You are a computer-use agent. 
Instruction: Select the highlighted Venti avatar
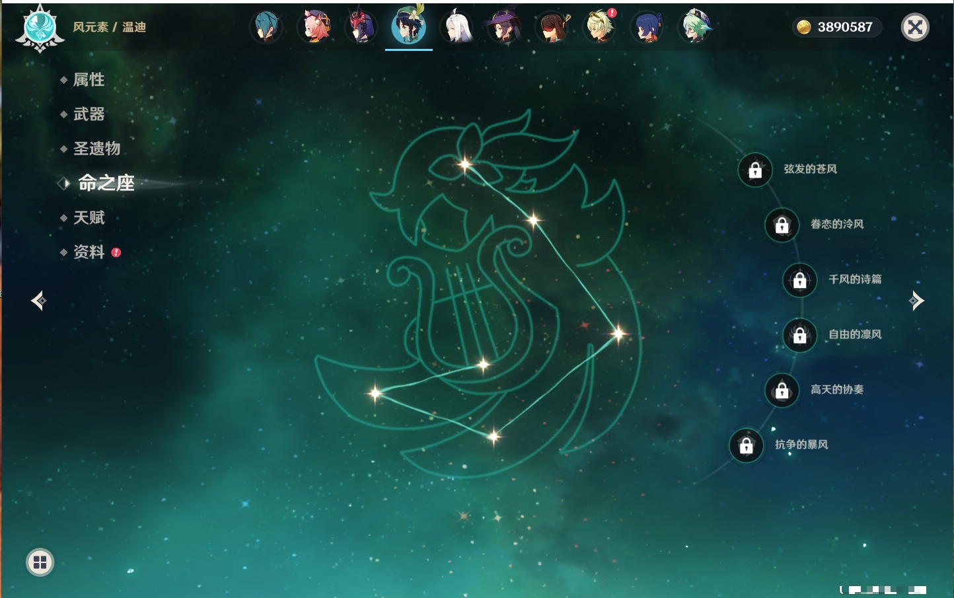coord(409,27)
